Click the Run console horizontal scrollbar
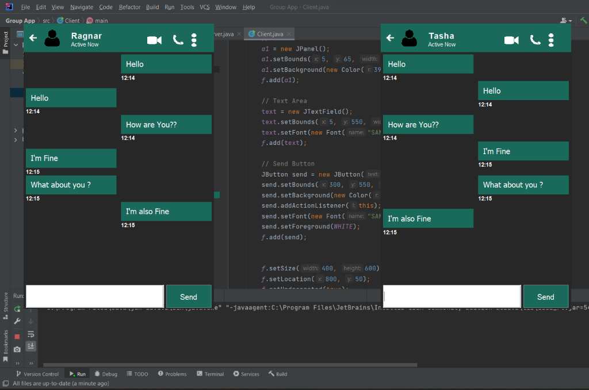 230,365
